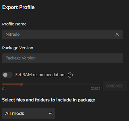Enable the Set RAM recommendation switch
The image size is (129, 121).
(x=7, y=75)
